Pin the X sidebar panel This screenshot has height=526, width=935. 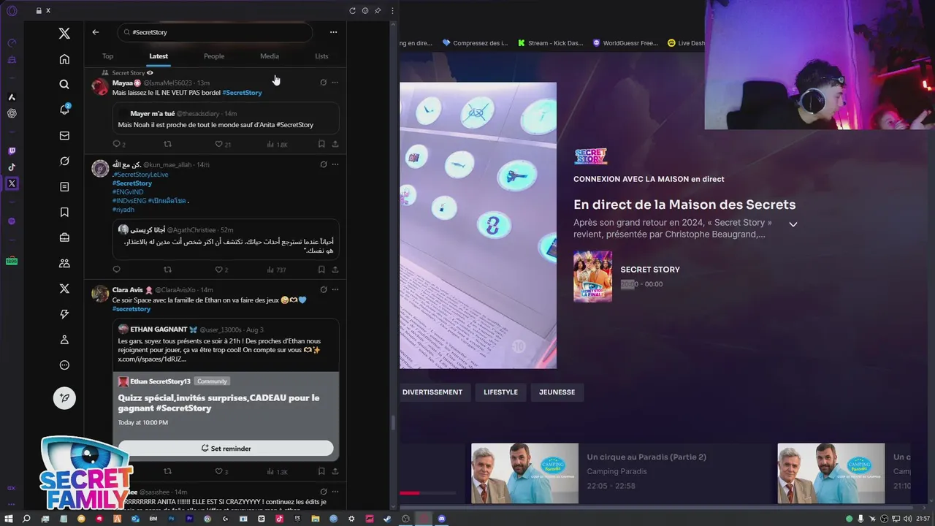[378, 10]
